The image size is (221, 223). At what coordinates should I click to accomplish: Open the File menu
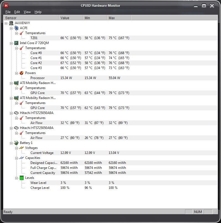8,12
